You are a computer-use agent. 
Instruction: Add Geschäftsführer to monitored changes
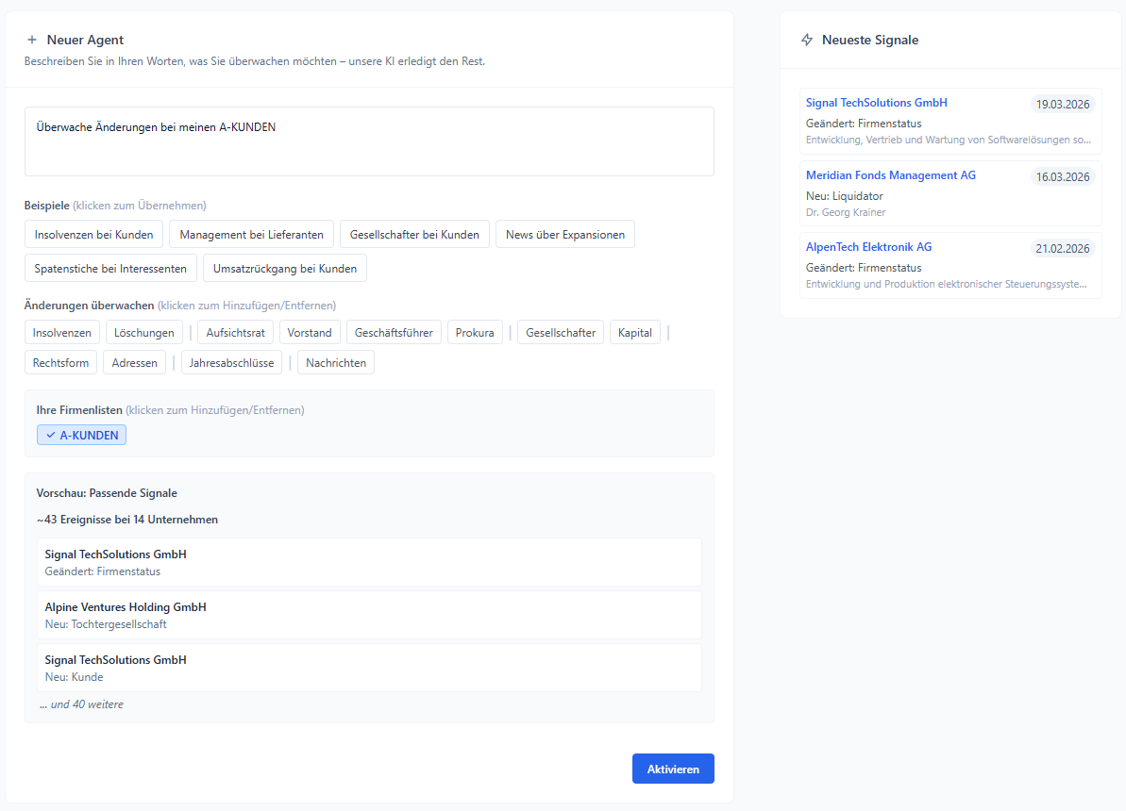(394, 332)
